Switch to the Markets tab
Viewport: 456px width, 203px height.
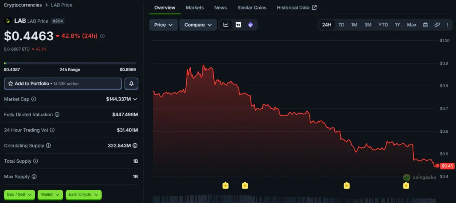point(195,8)
